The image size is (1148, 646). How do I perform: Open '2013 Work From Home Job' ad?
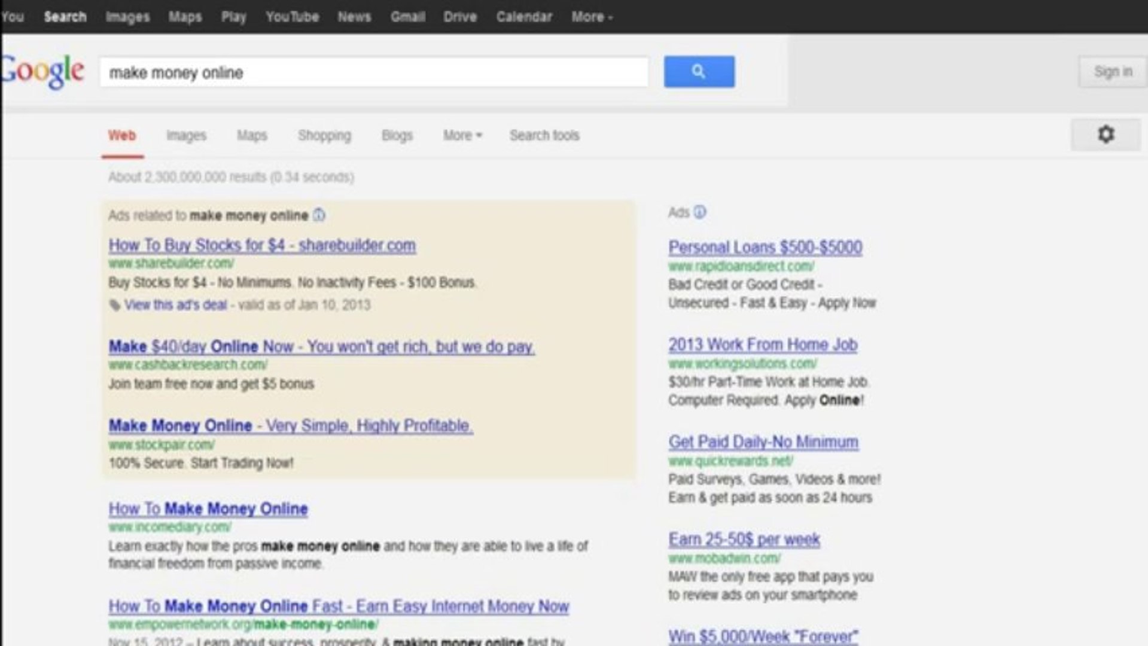(x=763, y=345)
